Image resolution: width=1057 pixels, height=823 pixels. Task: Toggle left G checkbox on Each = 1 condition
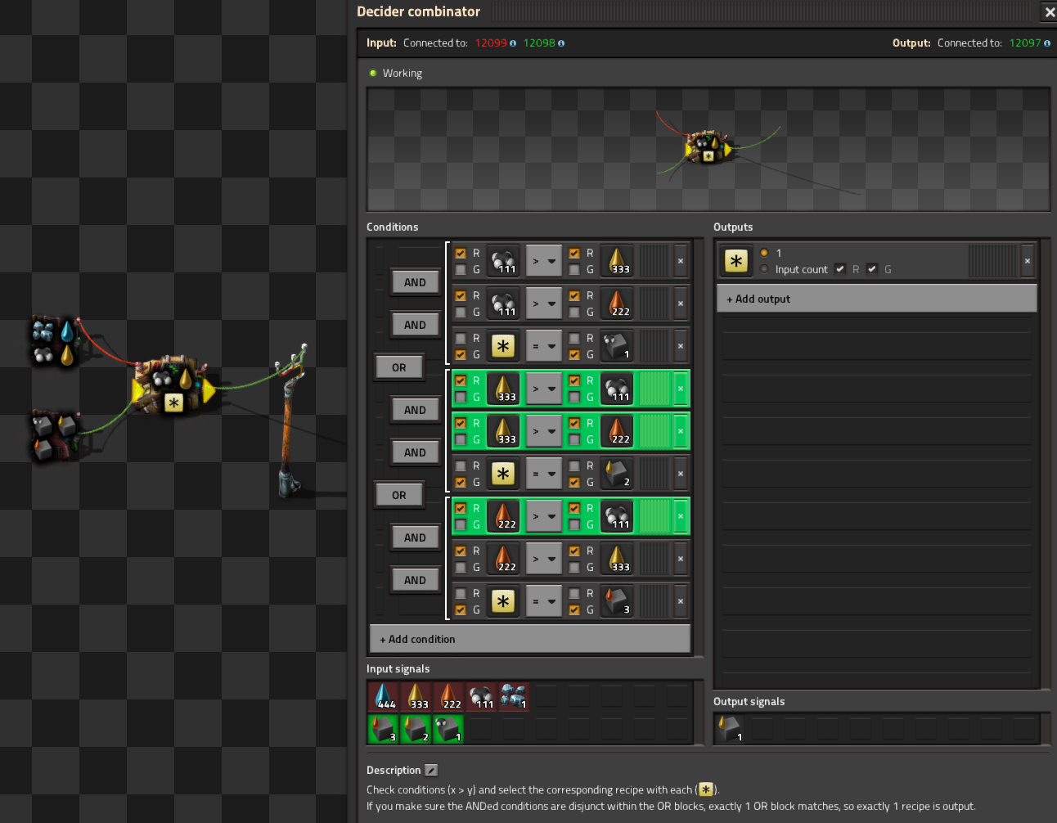(x=461, y=354)
